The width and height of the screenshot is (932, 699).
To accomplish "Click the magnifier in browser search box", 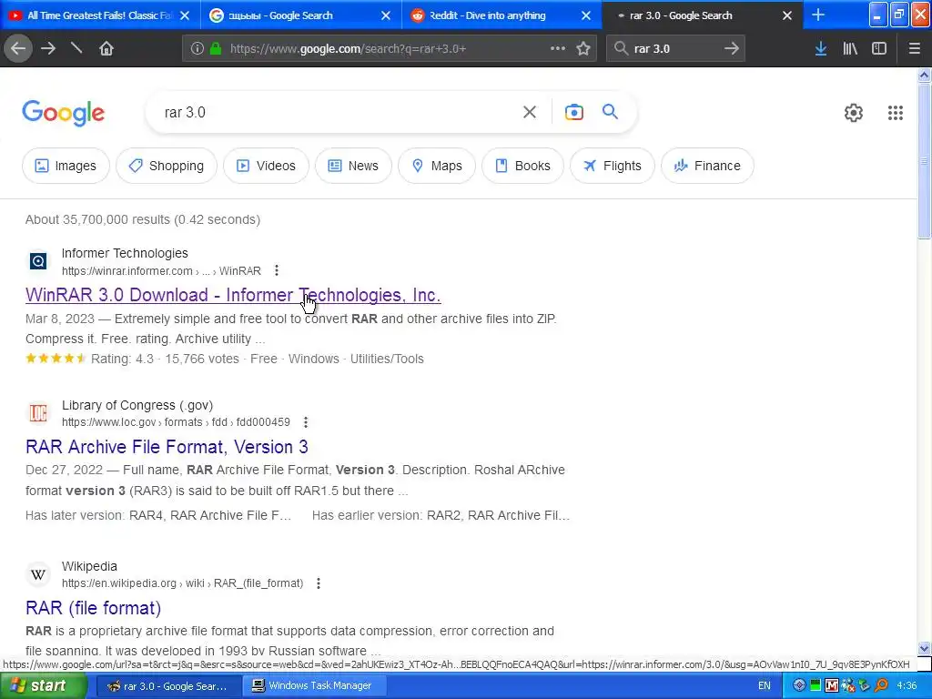I will pos(621,49).
